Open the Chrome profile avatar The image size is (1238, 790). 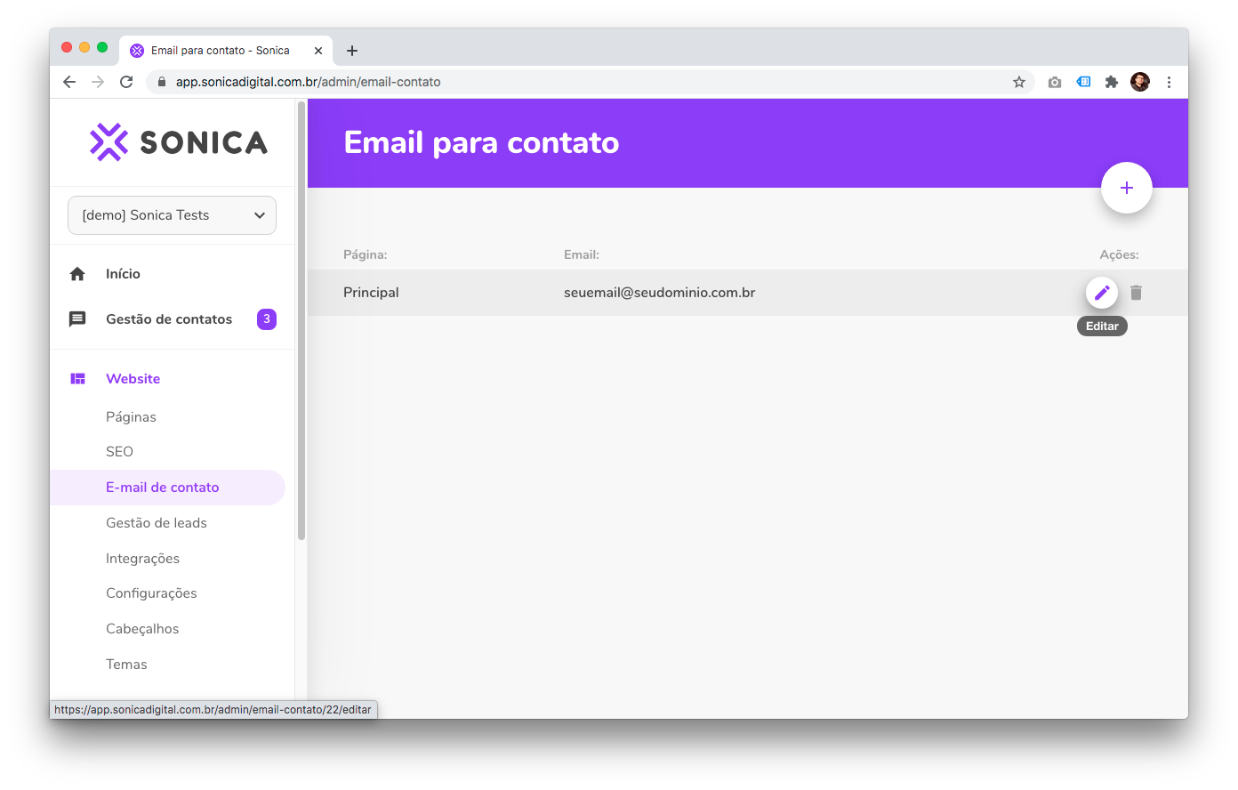pyautogui.click(x=1140, y=82)
